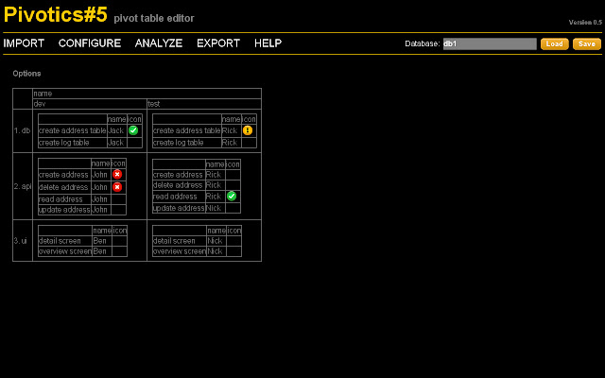Open the EXPORT menu
This screenshot has height=378, width=605.
218,43
